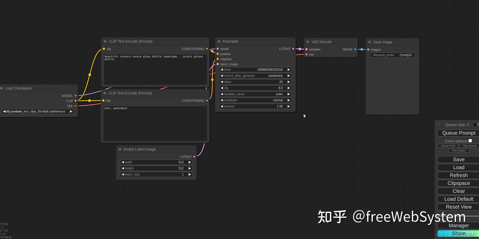Viewport: 479px width, 239px height.
Task: Click the filename_prefix ComfyUI field
Action: [x=393, y=55]
